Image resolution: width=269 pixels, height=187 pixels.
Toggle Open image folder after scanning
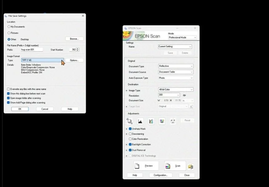point(8,98)
